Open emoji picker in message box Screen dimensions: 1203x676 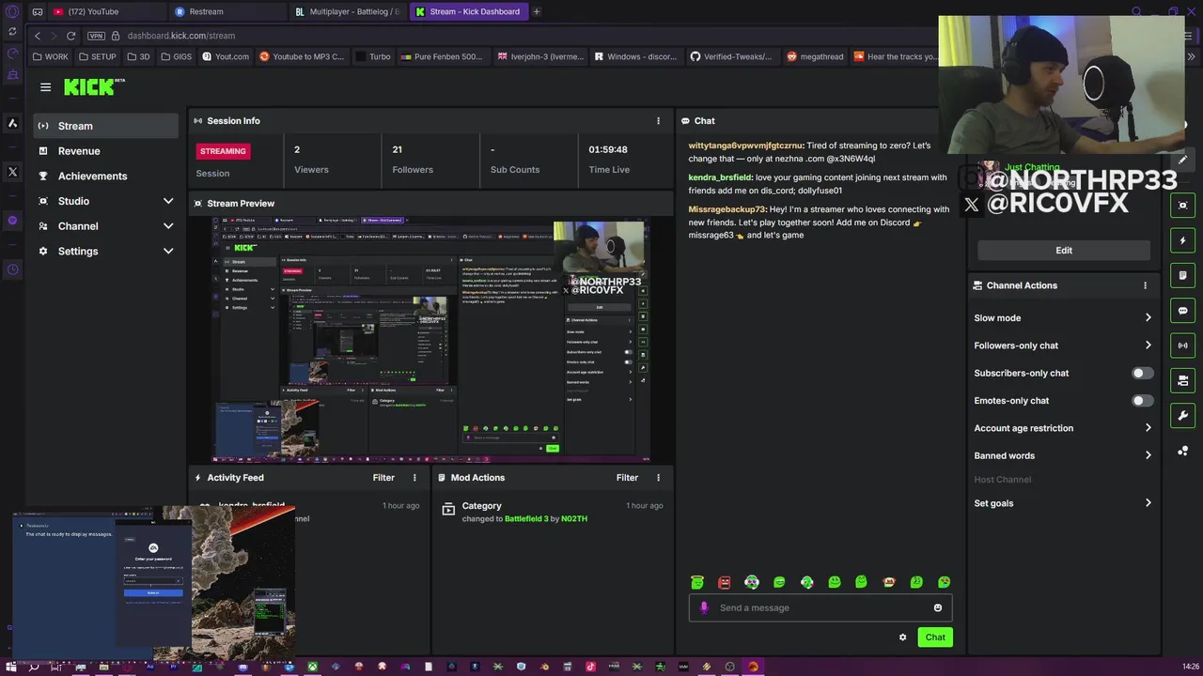(x=937, y=607)
